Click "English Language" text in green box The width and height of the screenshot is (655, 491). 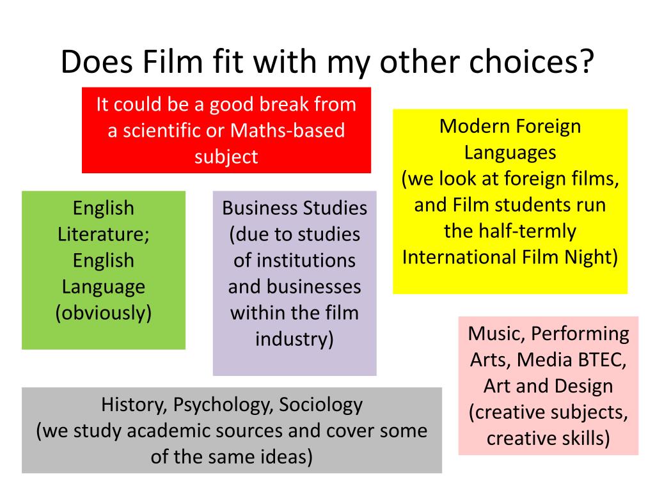[x=104, y=274]
